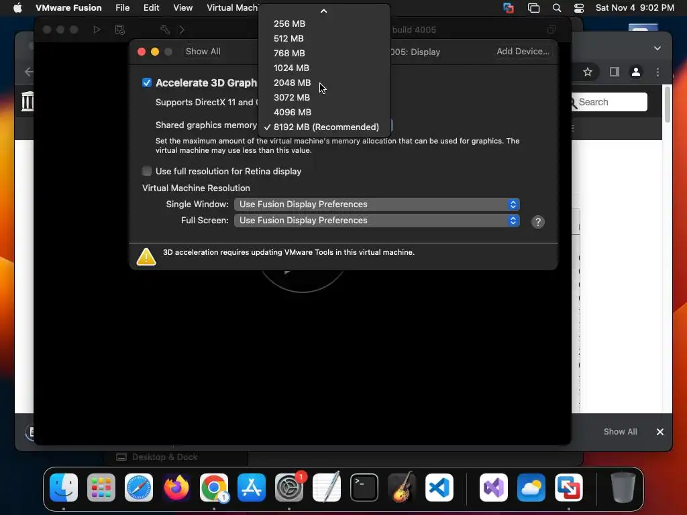
Task: Click Show All in Chrome downloads bar
Action: coord(620,432)
